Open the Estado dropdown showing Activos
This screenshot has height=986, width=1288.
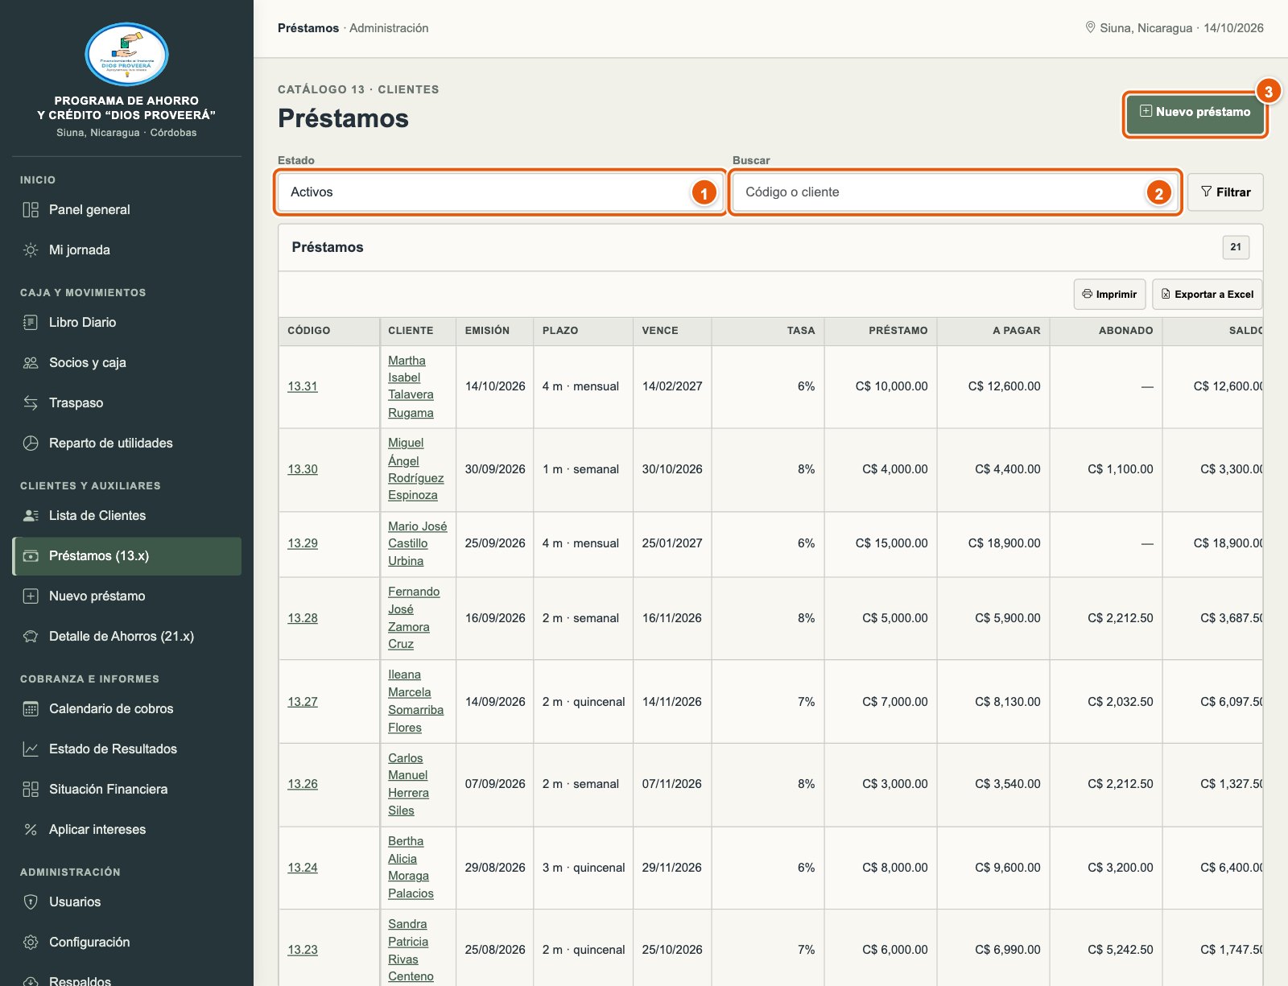click(x=501, y=192)
